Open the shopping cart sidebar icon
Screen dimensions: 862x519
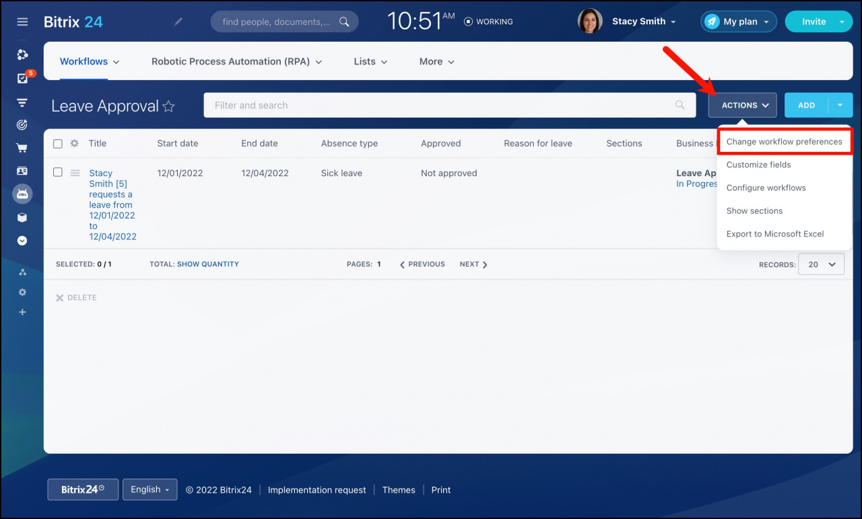[x=22, y=148]
